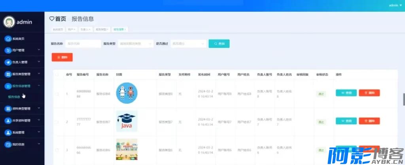
Task: Click the 用户管理 sidebar icon
Action: (x=8, y=50)
